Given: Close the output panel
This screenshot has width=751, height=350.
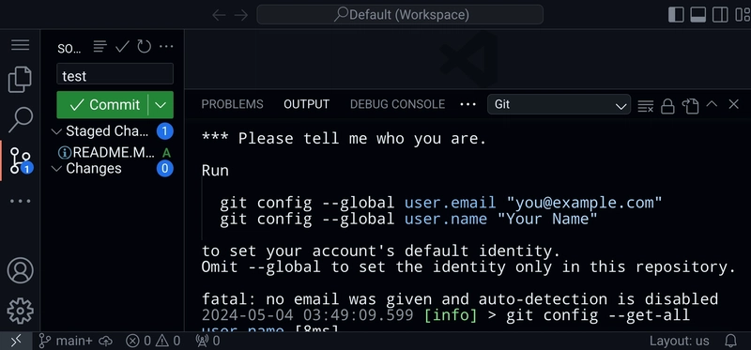Looking at the screenshot, I should point(734,104).
